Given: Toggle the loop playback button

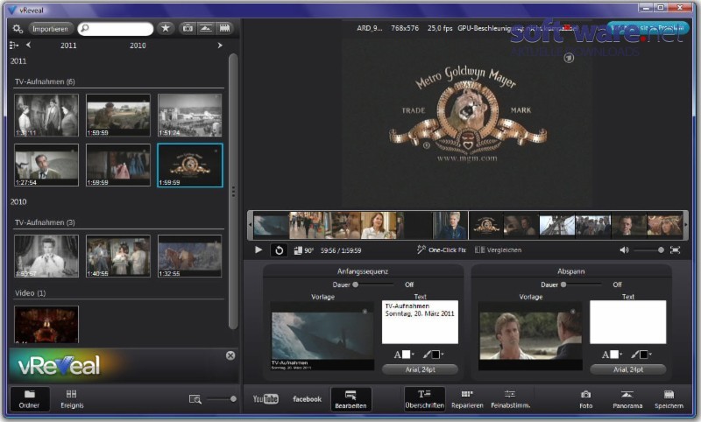Looking at the screenshot, I should click(x=279, y=250).
